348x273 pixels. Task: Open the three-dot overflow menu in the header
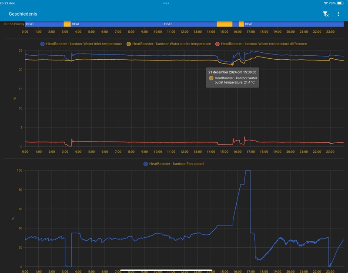(338, 14)
